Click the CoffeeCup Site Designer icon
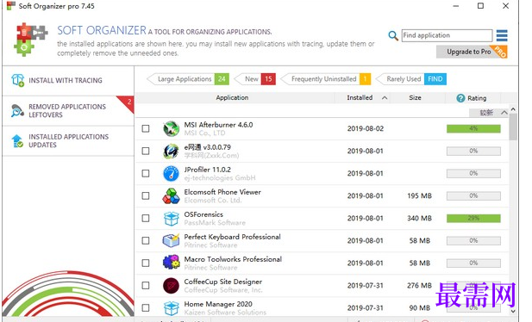Image resolution: width=532 pixels, height=322 pixels. pyautogui.click(x=171, y=285)
